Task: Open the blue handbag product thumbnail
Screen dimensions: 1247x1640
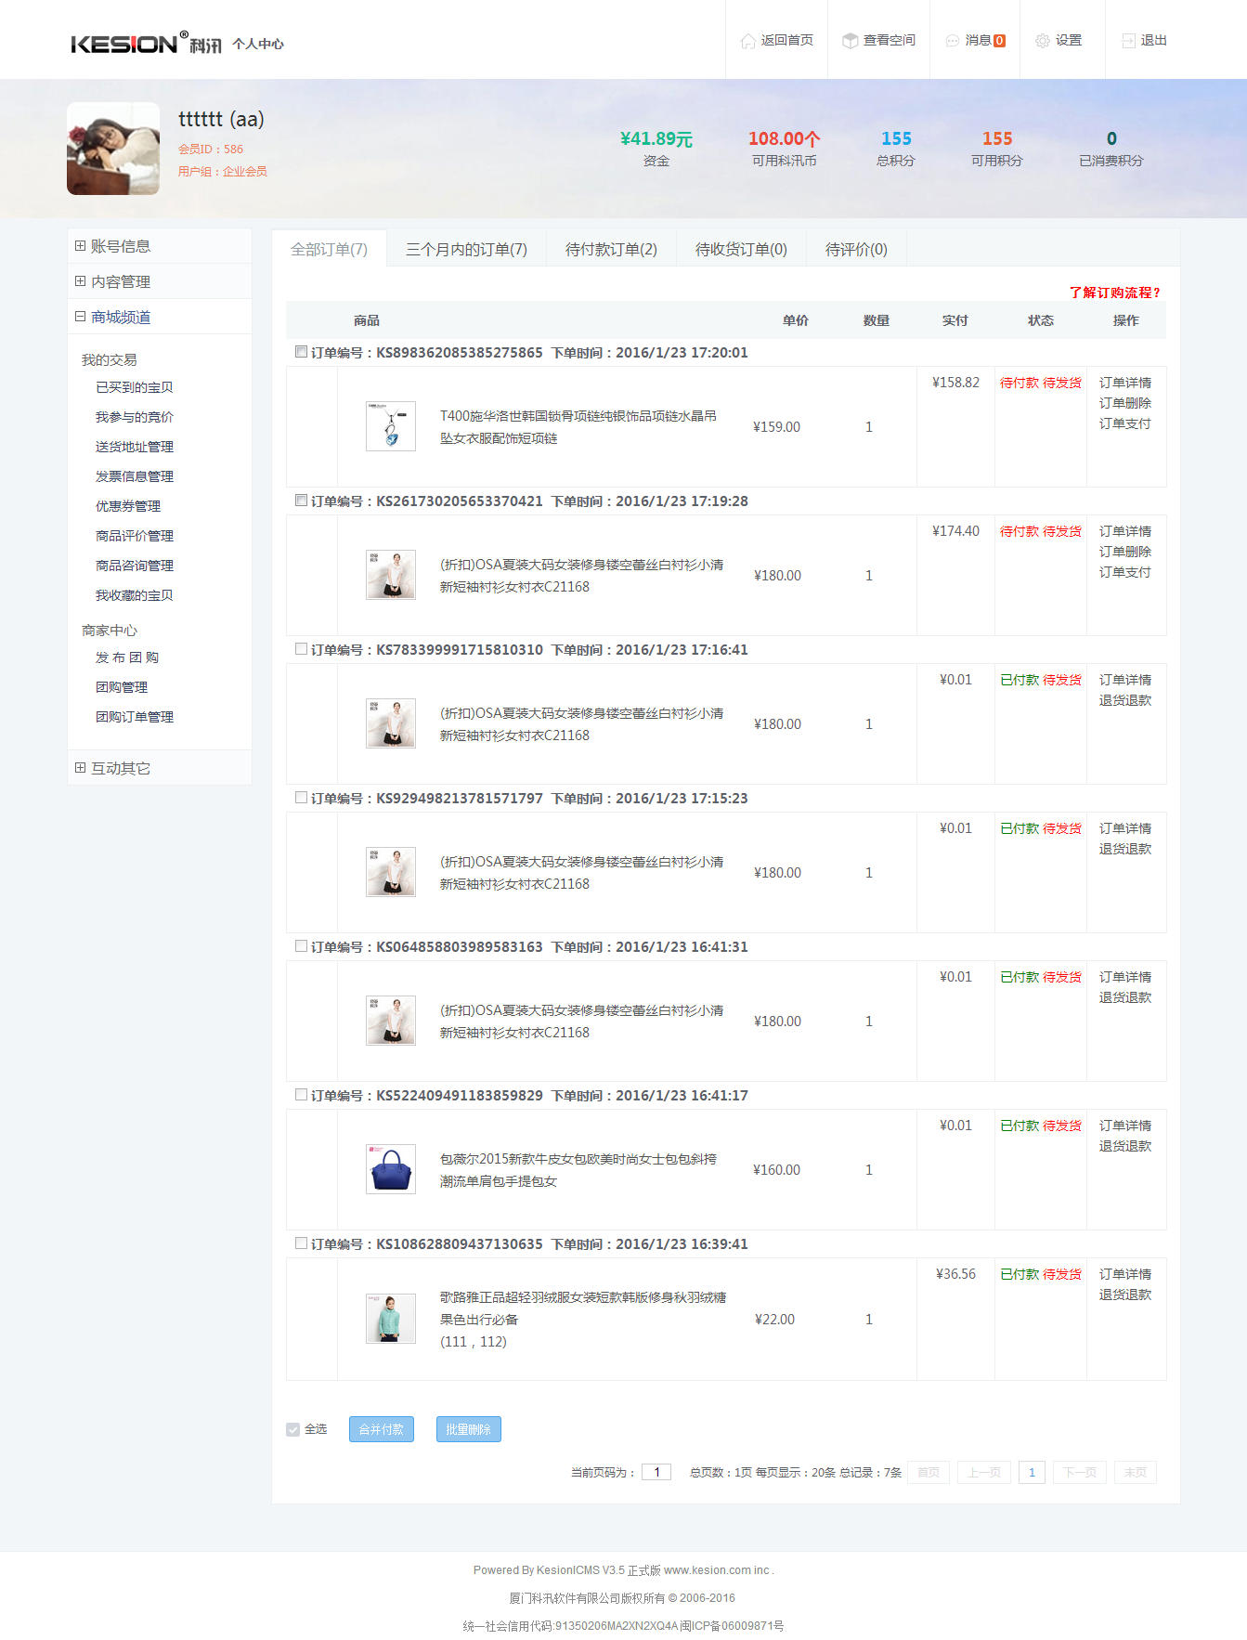Action: click(391, 1169)
